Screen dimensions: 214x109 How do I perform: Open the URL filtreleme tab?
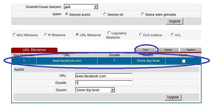pos(34,50)
